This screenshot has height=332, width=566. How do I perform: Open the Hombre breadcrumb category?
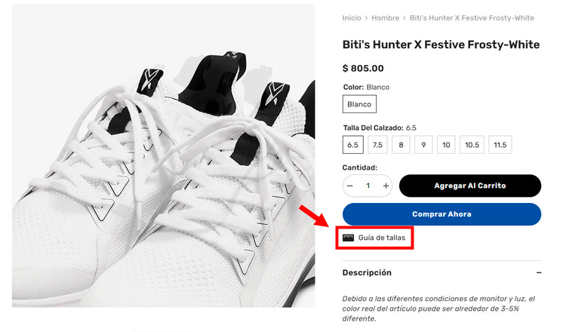(x=385, y=17)
